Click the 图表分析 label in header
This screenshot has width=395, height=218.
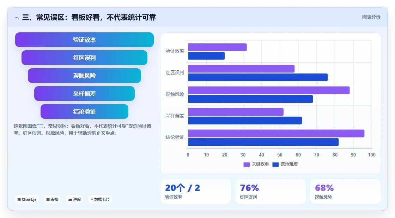click(x=371, y=17)
